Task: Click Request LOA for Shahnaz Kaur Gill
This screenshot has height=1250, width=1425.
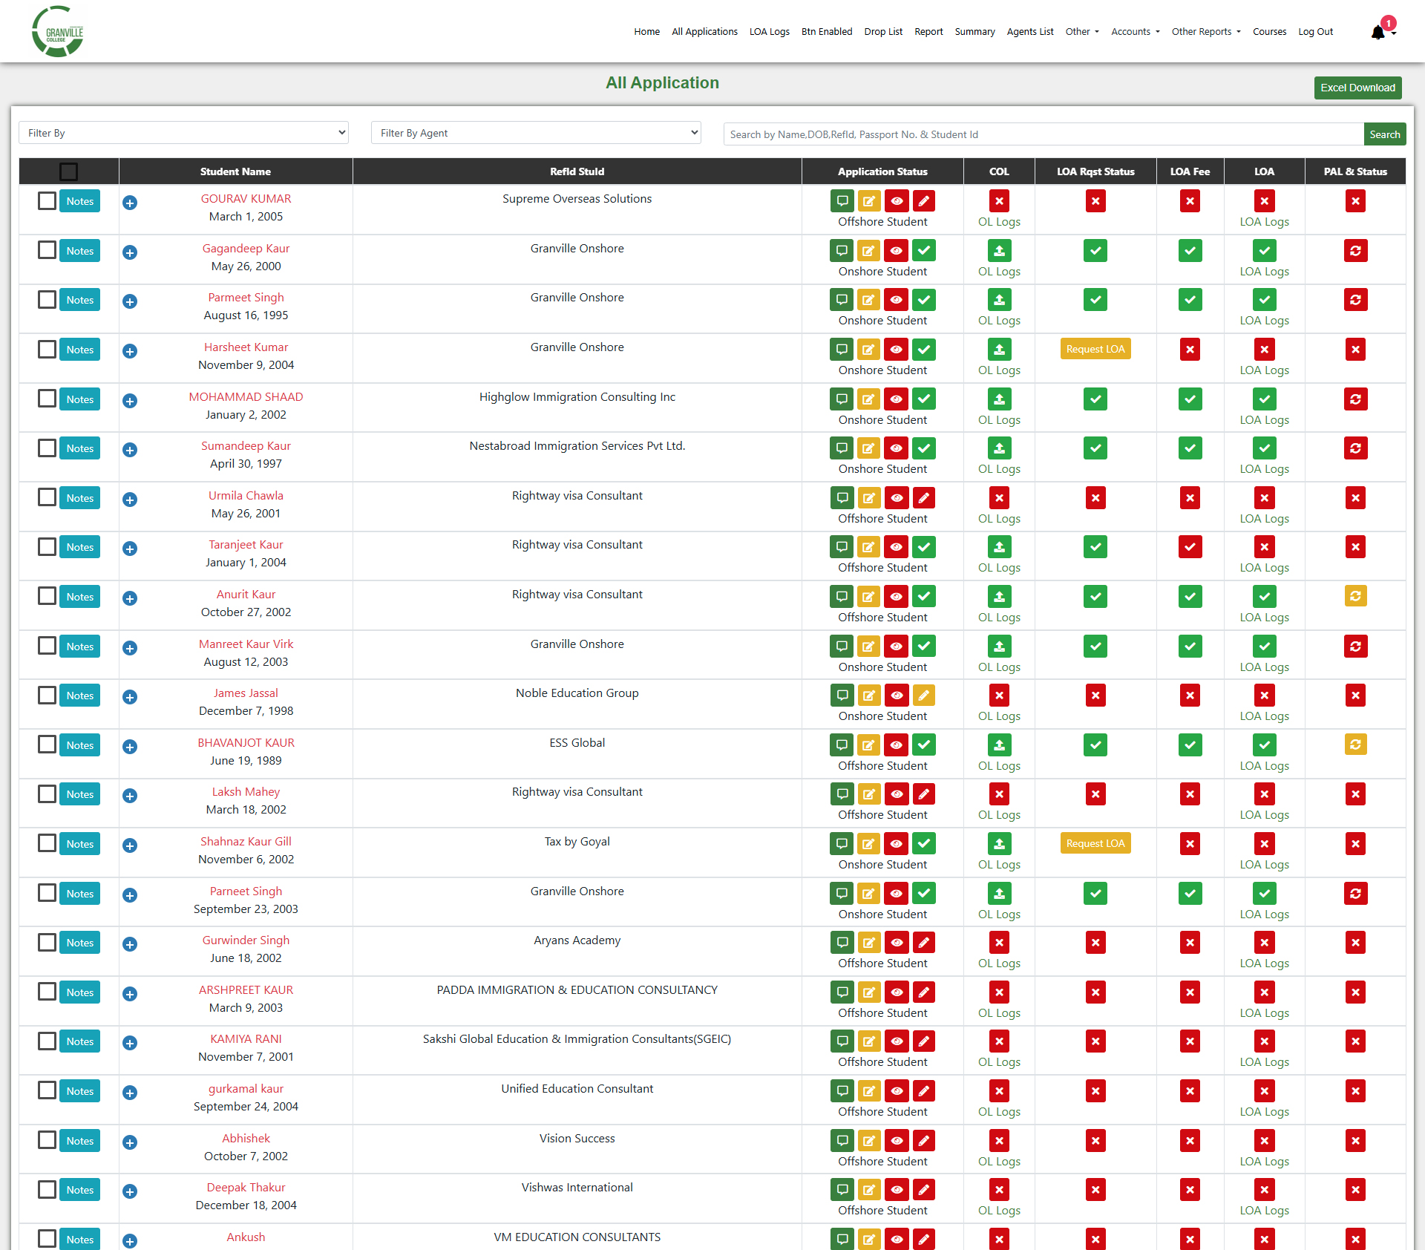Action: click(x=1095, y=843)
